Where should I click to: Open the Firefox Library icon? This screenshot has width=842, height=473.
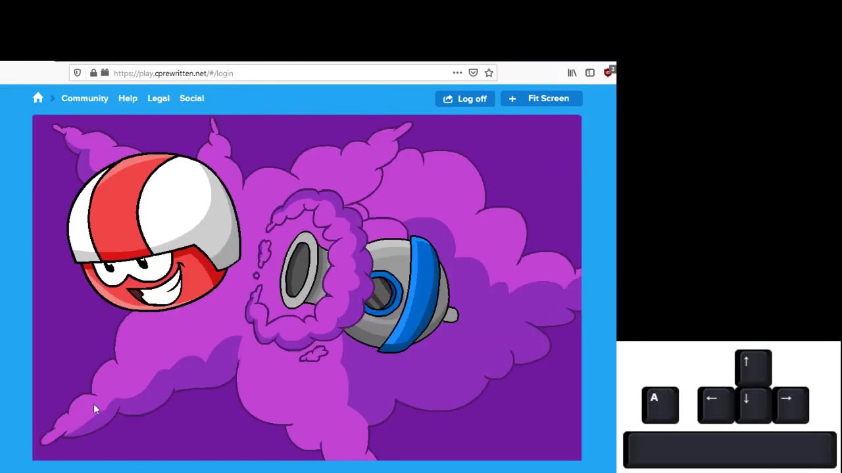point(572,73)
